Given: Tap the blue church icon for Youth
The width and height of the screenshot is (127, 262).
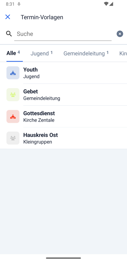Looking at the screenshot, I should tap(13, 73).
